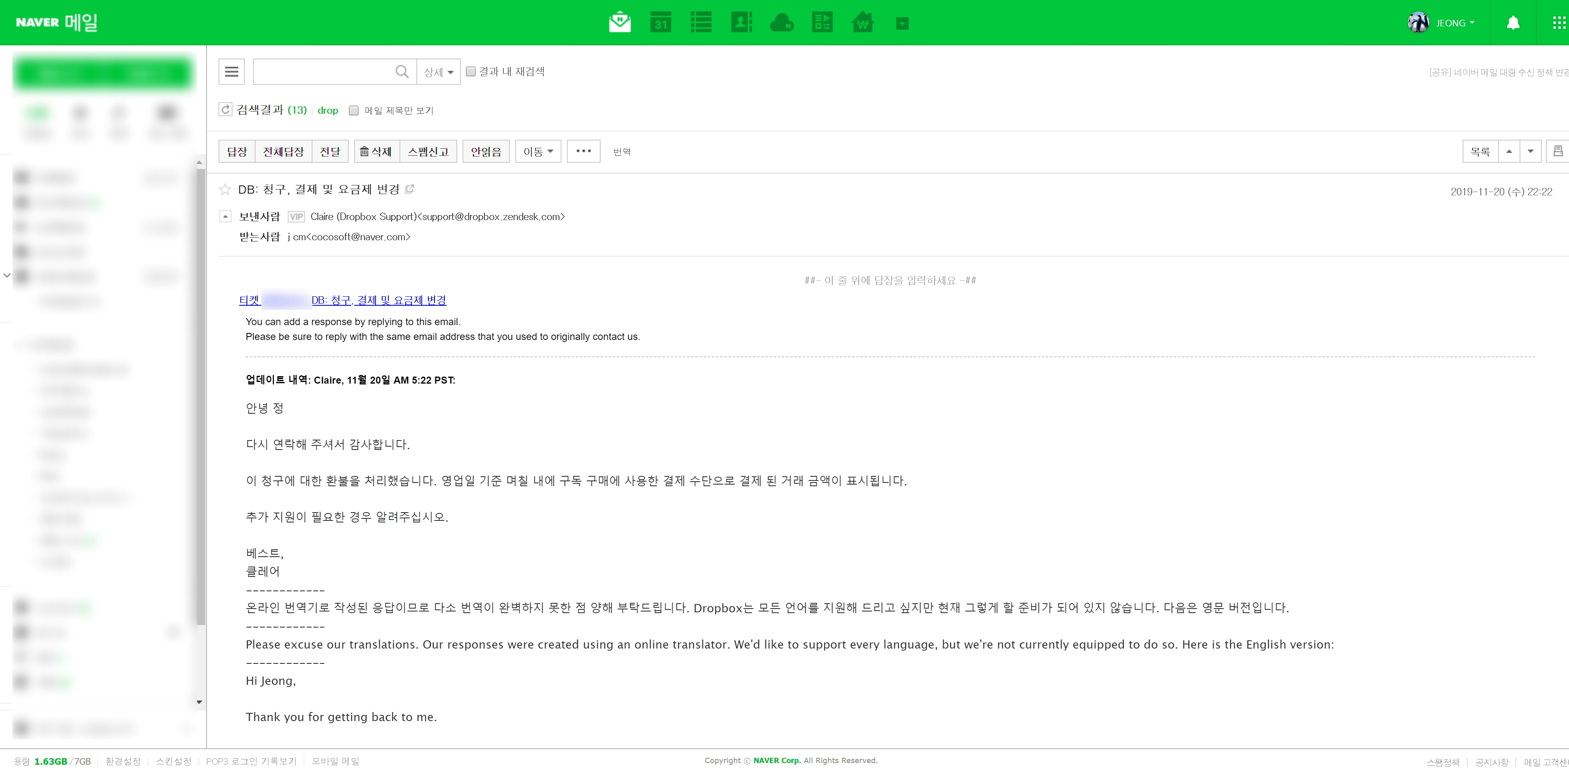Click the print mail icon

(x=1558, y=151)
